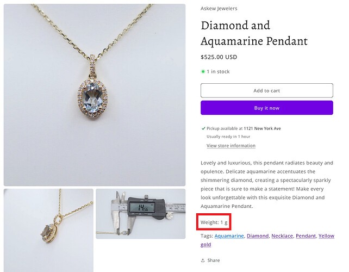Screen dimensions: 349x272
Task: Click the green in-stock indicator dot
Action: (x=203, y=71)
